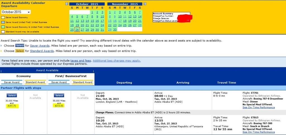The width and height of the screenshot is (286, 135).
Task: Click the blue Select sample button in tips
Action: pos(20,45)
